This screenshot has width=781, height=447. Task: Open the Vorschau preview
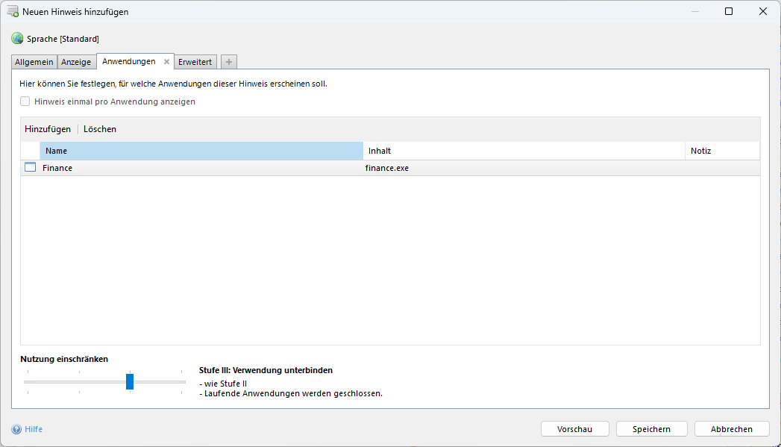point(574,429)
